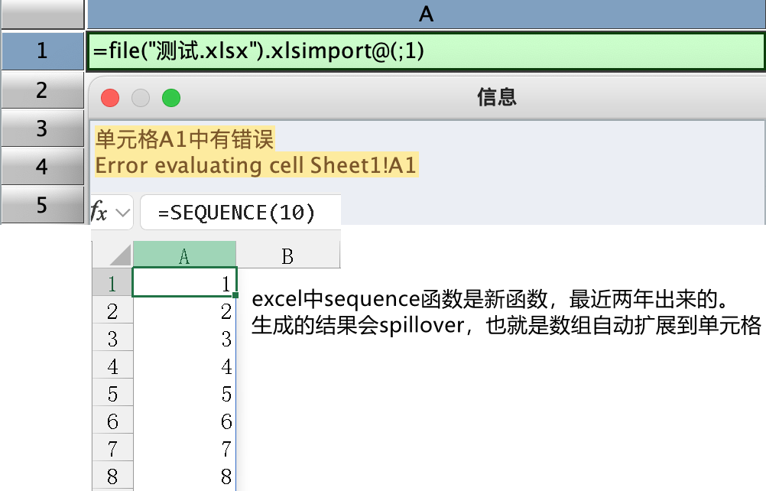This screenshot has width=766, height=491.
Task: Click the green fill handle of cell A1
Action: [237, 295]
